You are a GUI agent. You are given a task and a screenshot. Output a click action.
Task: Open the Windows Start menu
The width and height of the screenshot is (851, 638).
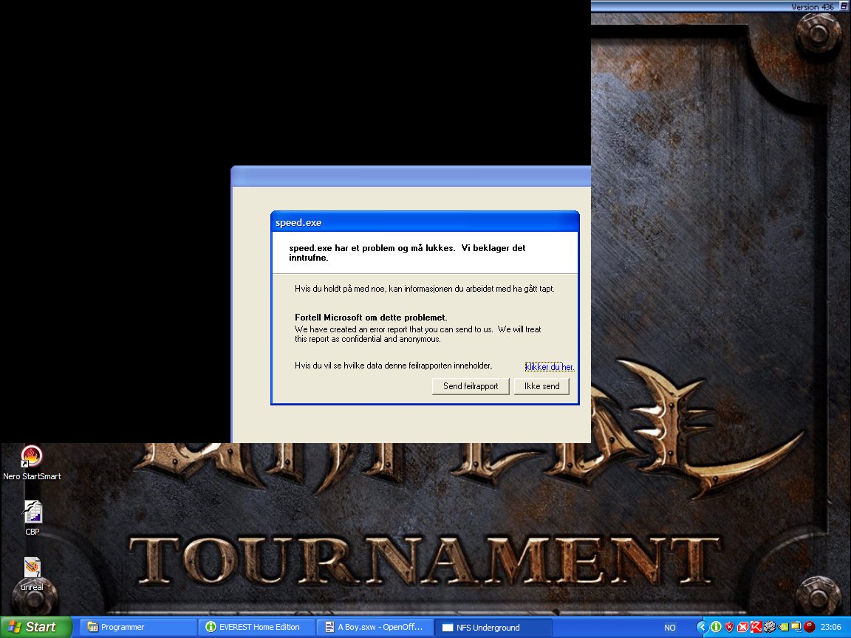coord(35,627)
